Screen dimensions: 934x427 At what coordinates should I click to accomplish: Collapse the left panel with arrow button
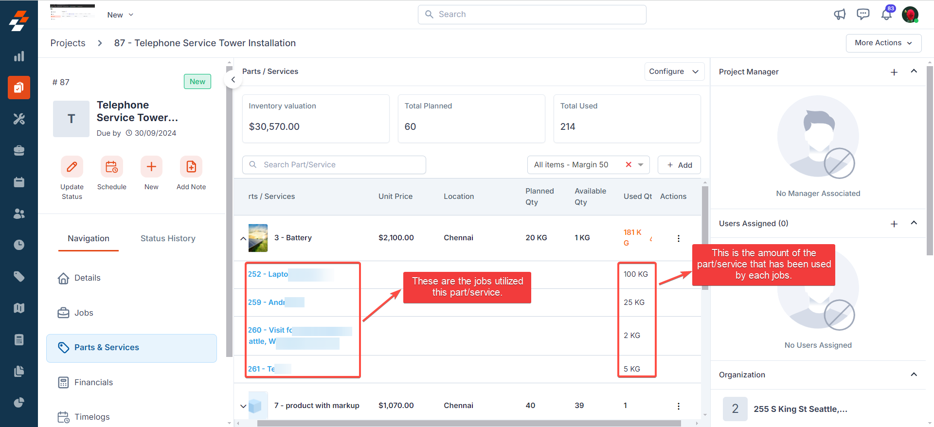[x=233, y=80]
